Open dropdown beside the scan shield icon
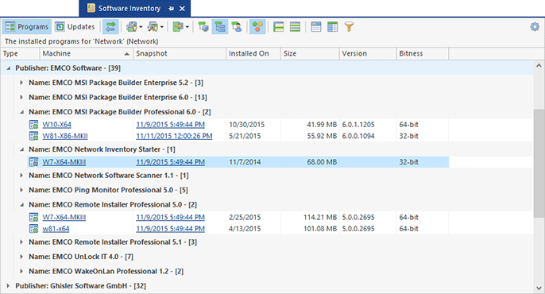The width and height of the screenshot is (545, 294). pyautogui.click(x=141, y=27)
